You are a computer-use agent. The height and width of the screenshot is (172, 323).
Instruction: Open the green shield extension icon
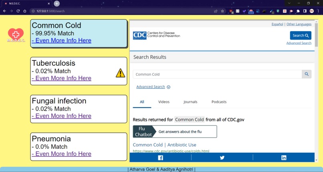click(x=278, y=11)
